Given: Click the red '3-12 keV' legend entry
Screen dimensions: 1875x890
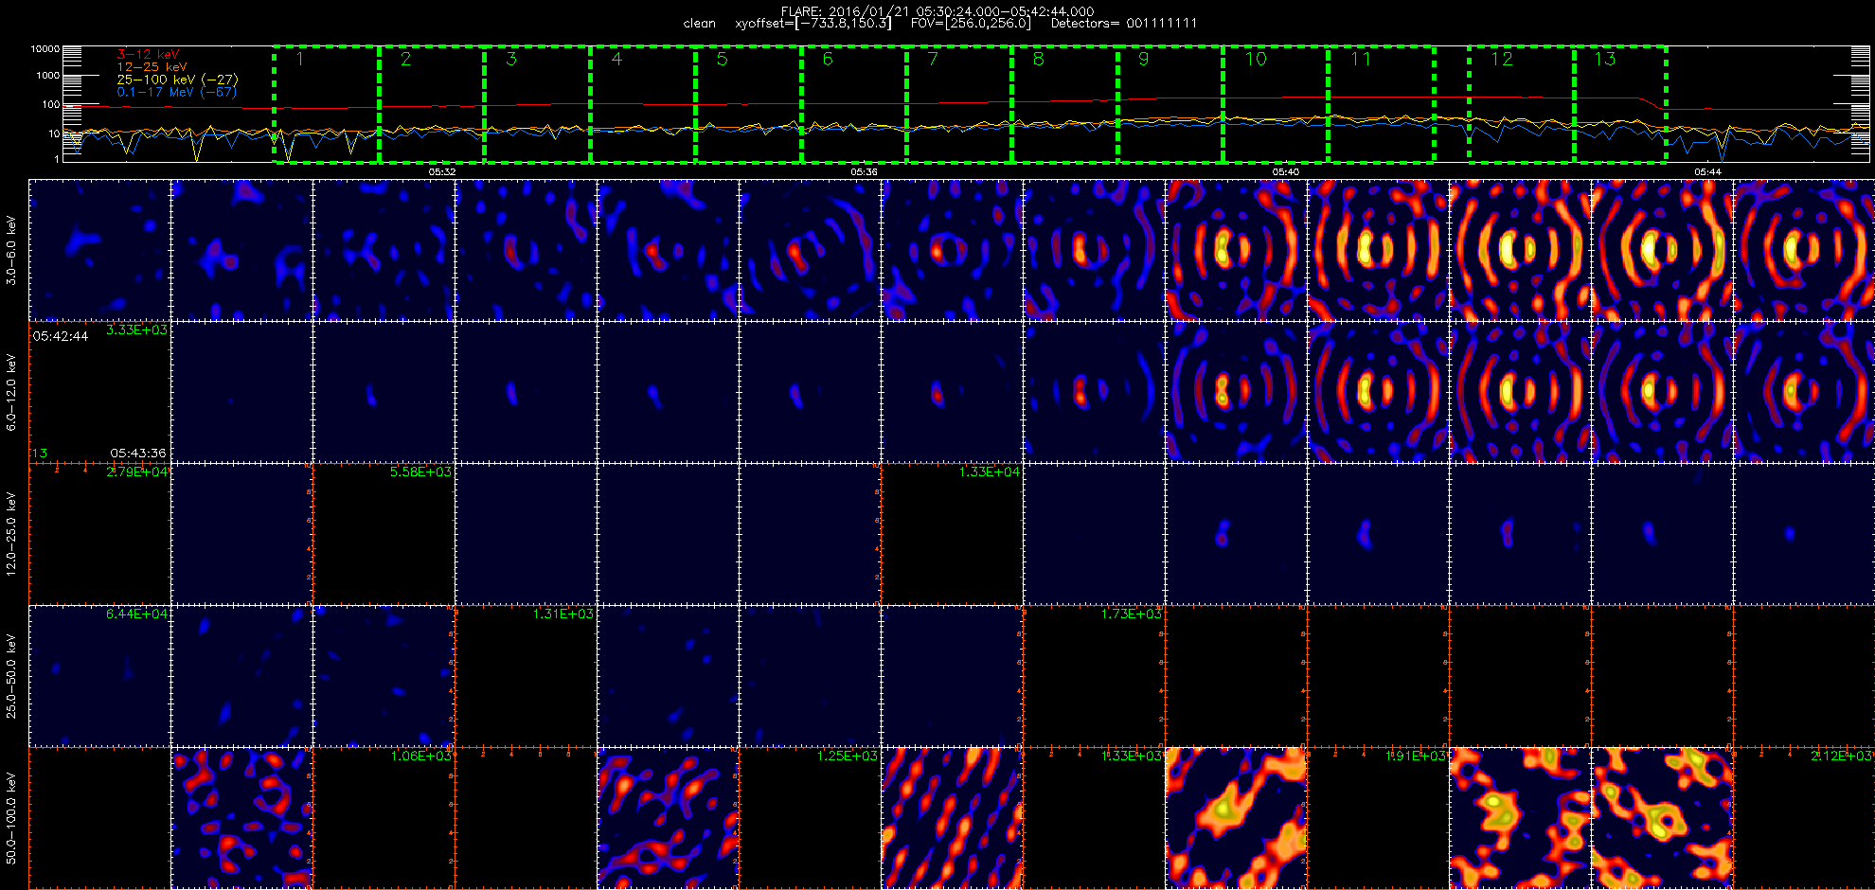Looking at the screenshot, I should coord(148,55).
